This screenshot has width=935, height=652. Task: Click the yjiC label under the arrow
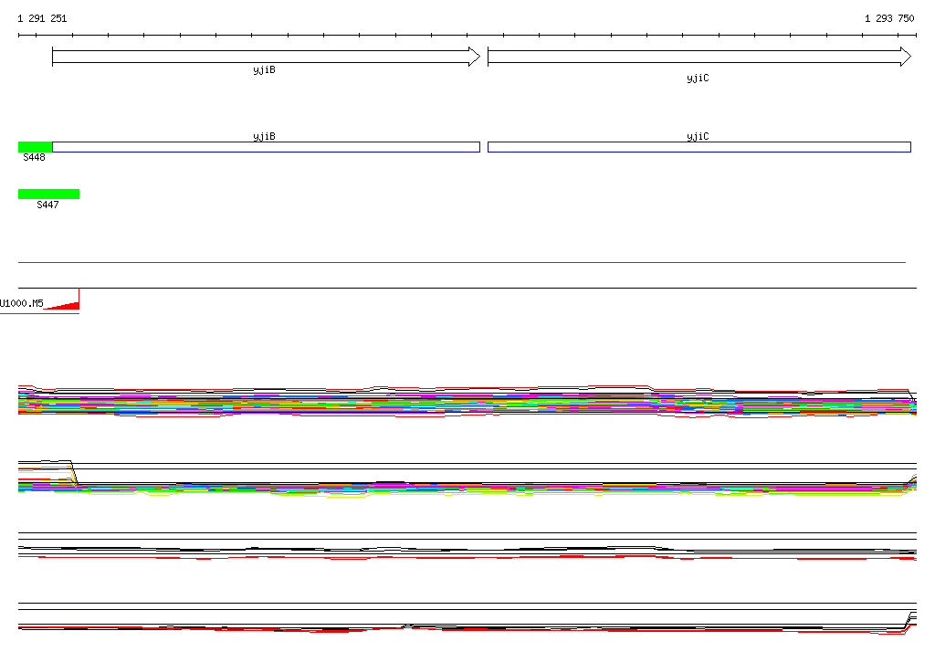[x=698, y=79]
